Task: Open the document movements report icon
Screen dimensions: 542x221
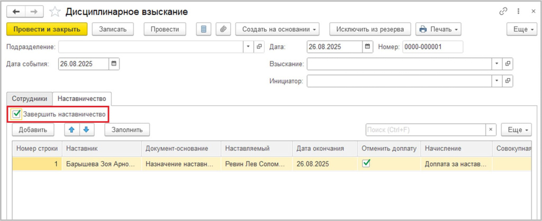Action: [x=203, y=29]
